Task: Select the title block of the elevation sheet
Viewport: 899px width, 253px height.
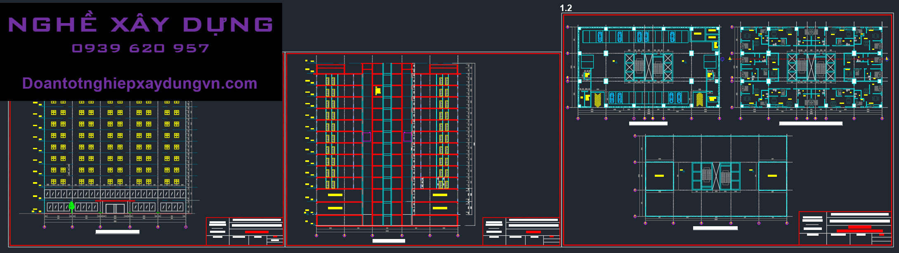Action: pos(245,231)
